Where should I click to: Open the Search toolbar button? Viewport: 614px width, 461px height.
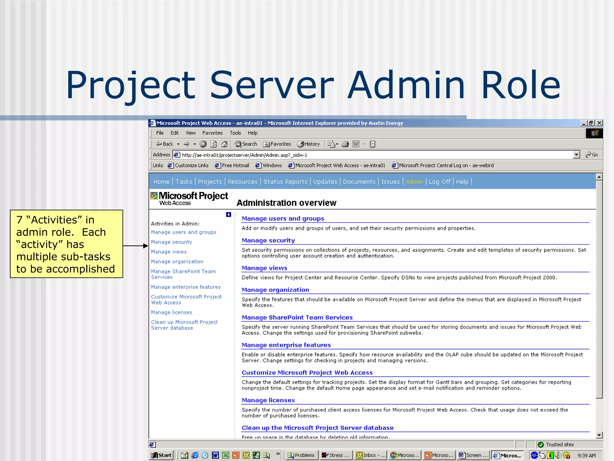pyautogui.click(x=246, y=144)
